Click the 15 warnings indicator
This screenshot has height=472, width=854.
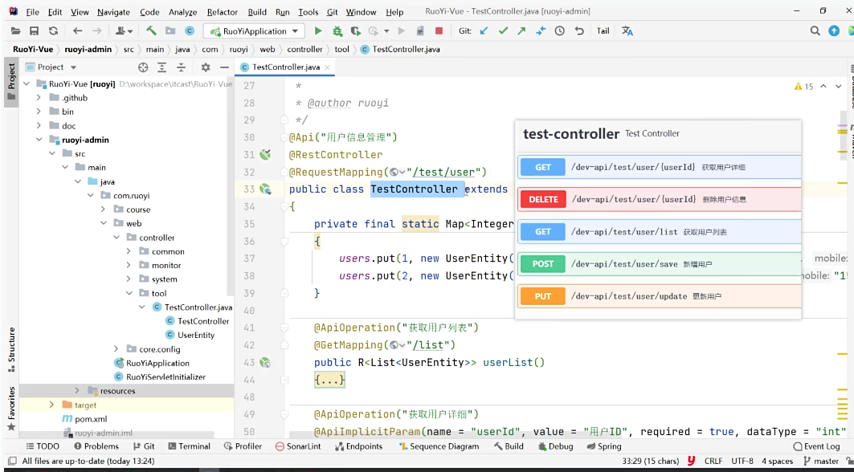click(804, 86)
